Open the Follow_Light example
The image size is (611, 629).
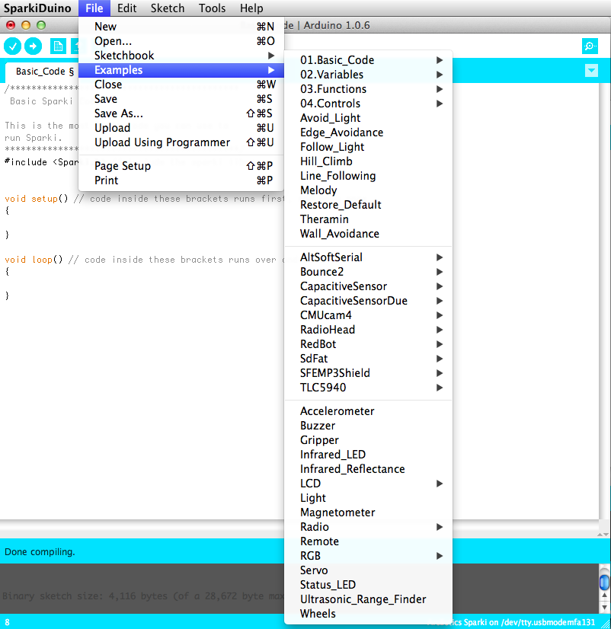point(369,146)
